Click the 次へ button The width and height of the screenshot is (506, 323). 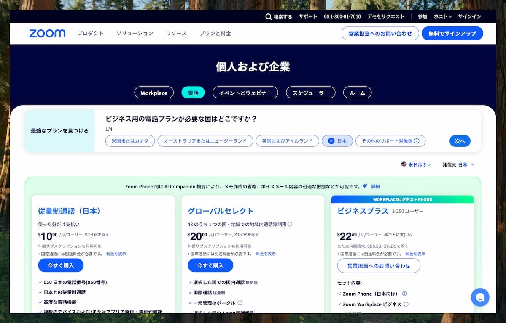tap(460, 141)
